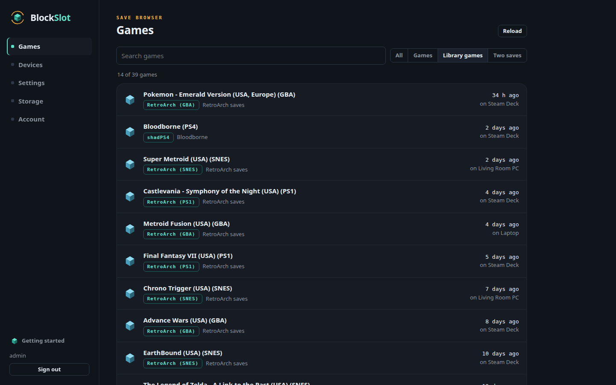Click 'on Laptop' device label
Image resolution: width=616 pixels, height=385 pixels.
click(x=505, y=233)
